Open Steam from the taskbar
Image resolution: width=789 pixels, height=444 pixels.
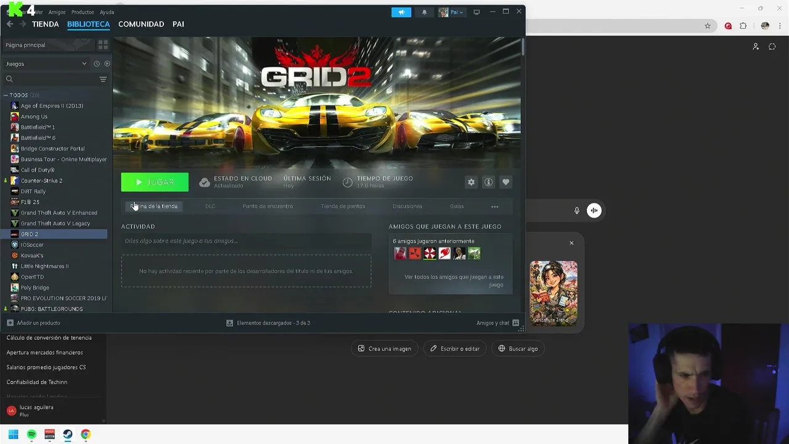(68, 434)
